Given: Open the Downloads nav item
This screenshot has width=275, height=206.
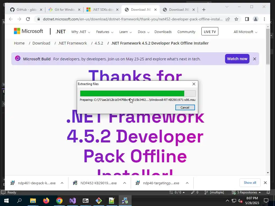Looking at the screenshot, I should [x=163, y=32].
